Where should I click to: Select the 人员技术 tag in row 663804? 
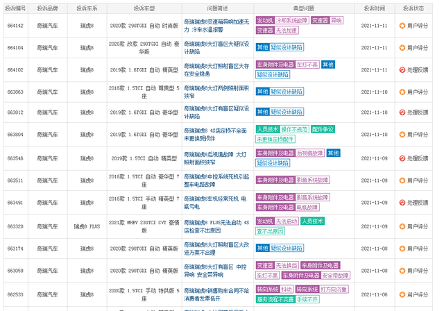point(266,129)
